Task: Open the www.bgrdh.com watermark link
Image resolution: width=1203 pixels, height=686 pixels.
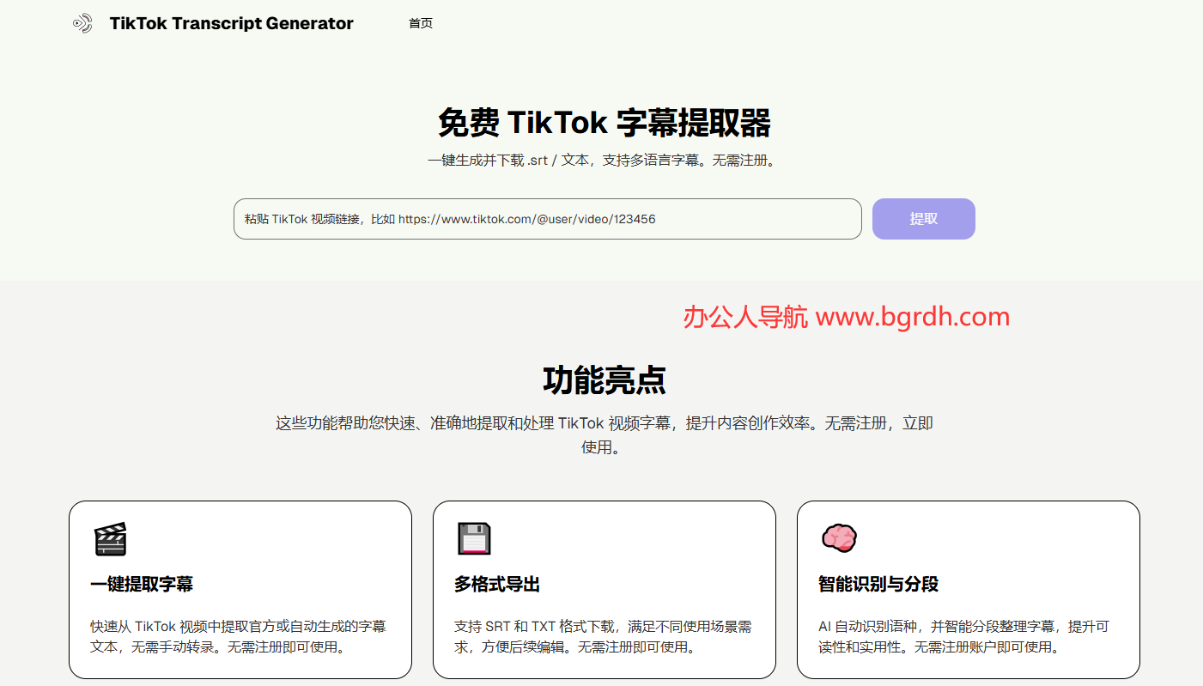Action: [914, 317]
